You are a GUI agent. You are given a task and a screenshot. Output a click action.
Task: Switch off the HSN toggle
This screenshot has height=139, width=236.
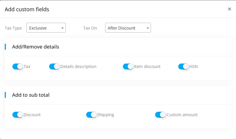pyautogui.click(x=183, y=67)
